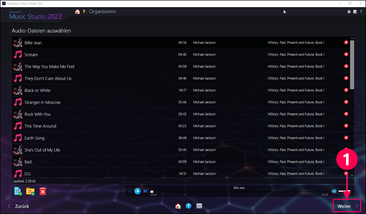Open help via the blue question icon

pyautogui.click(x=188, y=206)
